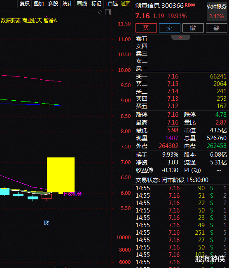Click the 警 alert button
Screen dimensions: 229x268
click(217, 28)
